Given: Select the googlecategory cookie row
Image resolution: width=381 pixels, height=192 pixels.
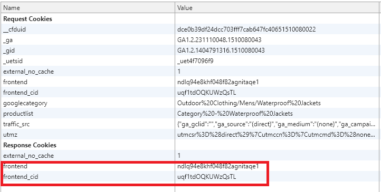Looking at the screenshot, I should click(190, 103).
